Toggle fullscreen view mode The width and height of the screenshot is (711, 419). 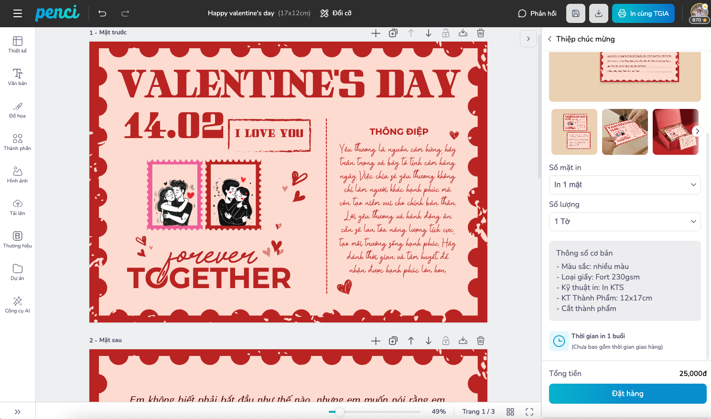(x=529, y=412)
